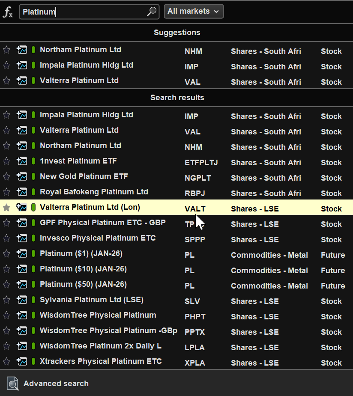Select Sylvania Platinum Ltd (LSE) result
Viewport: 353px width, 396px height.
176,300
